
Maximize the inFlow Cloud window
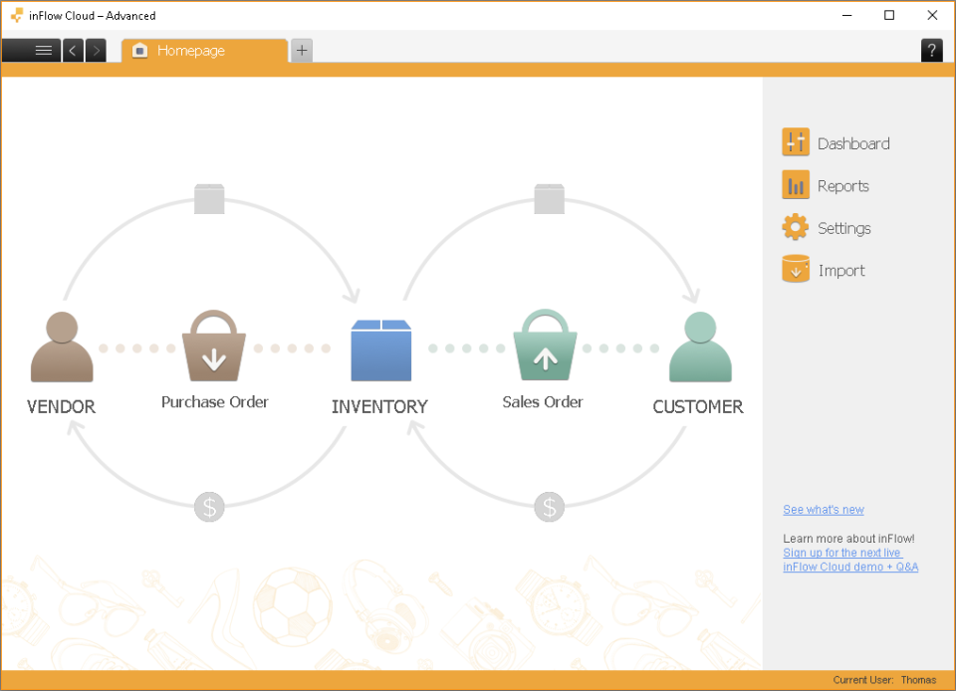pyautogui.click(x=889, y=15)
